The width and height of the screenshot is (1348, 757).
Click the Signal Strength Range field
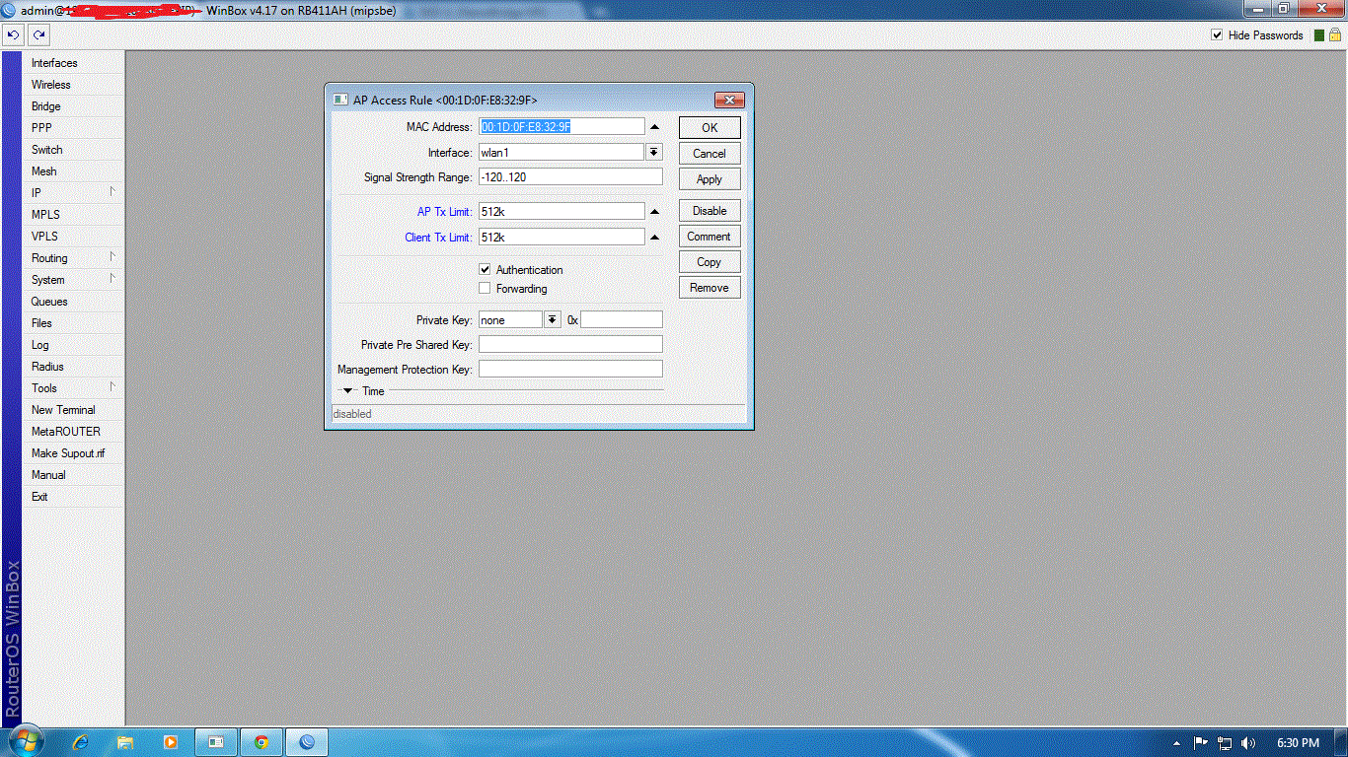click(x=570, y=177)
